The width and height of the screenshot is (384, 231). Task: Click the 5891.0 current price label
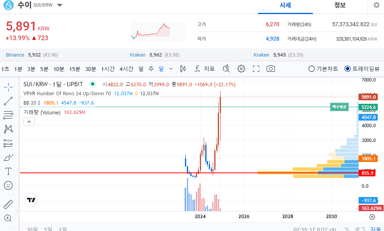pos(368,97)
